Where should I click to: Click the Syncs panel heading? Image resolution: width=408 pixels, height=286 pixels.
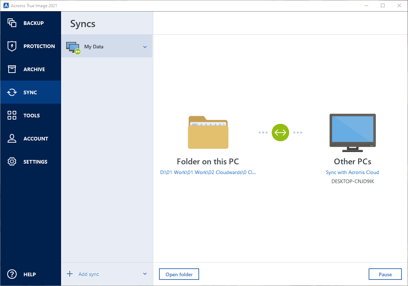pyautogui.click(x=83, y=24)
